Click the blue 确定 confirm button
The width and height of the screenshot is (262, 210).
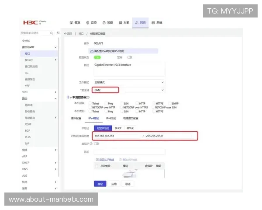tap(100, 184)
